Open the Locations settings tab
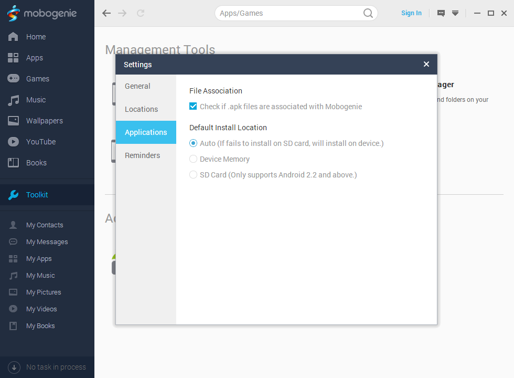Viewport: 514px width, 378px height. click(142, 109)
